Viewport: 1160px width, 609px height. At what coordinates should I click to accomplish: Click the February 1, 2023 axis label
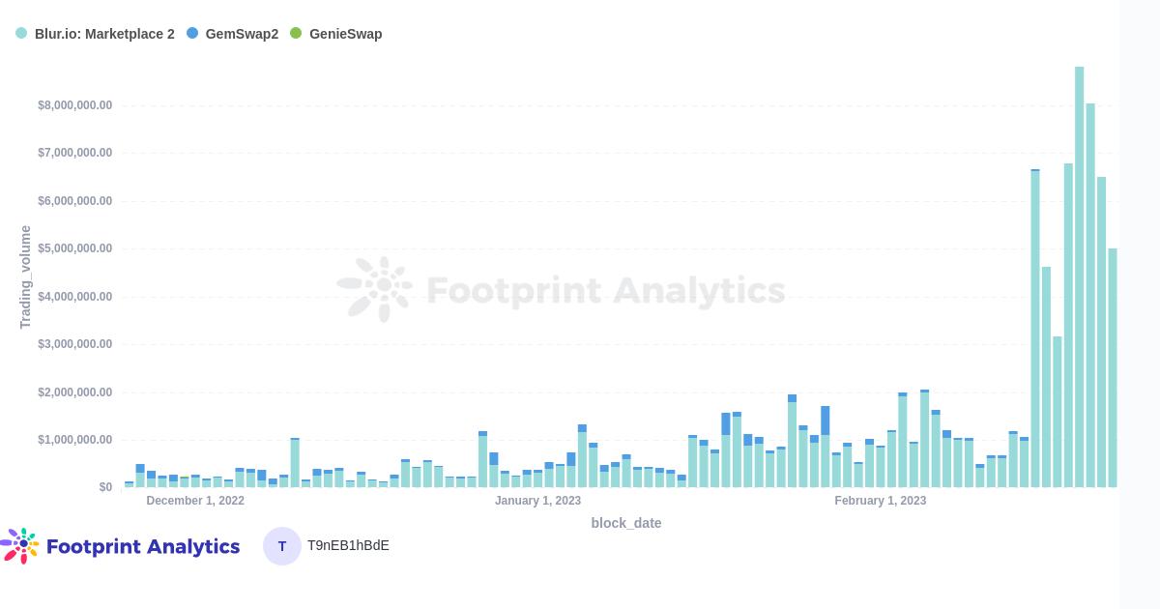(x=880, y=501)
